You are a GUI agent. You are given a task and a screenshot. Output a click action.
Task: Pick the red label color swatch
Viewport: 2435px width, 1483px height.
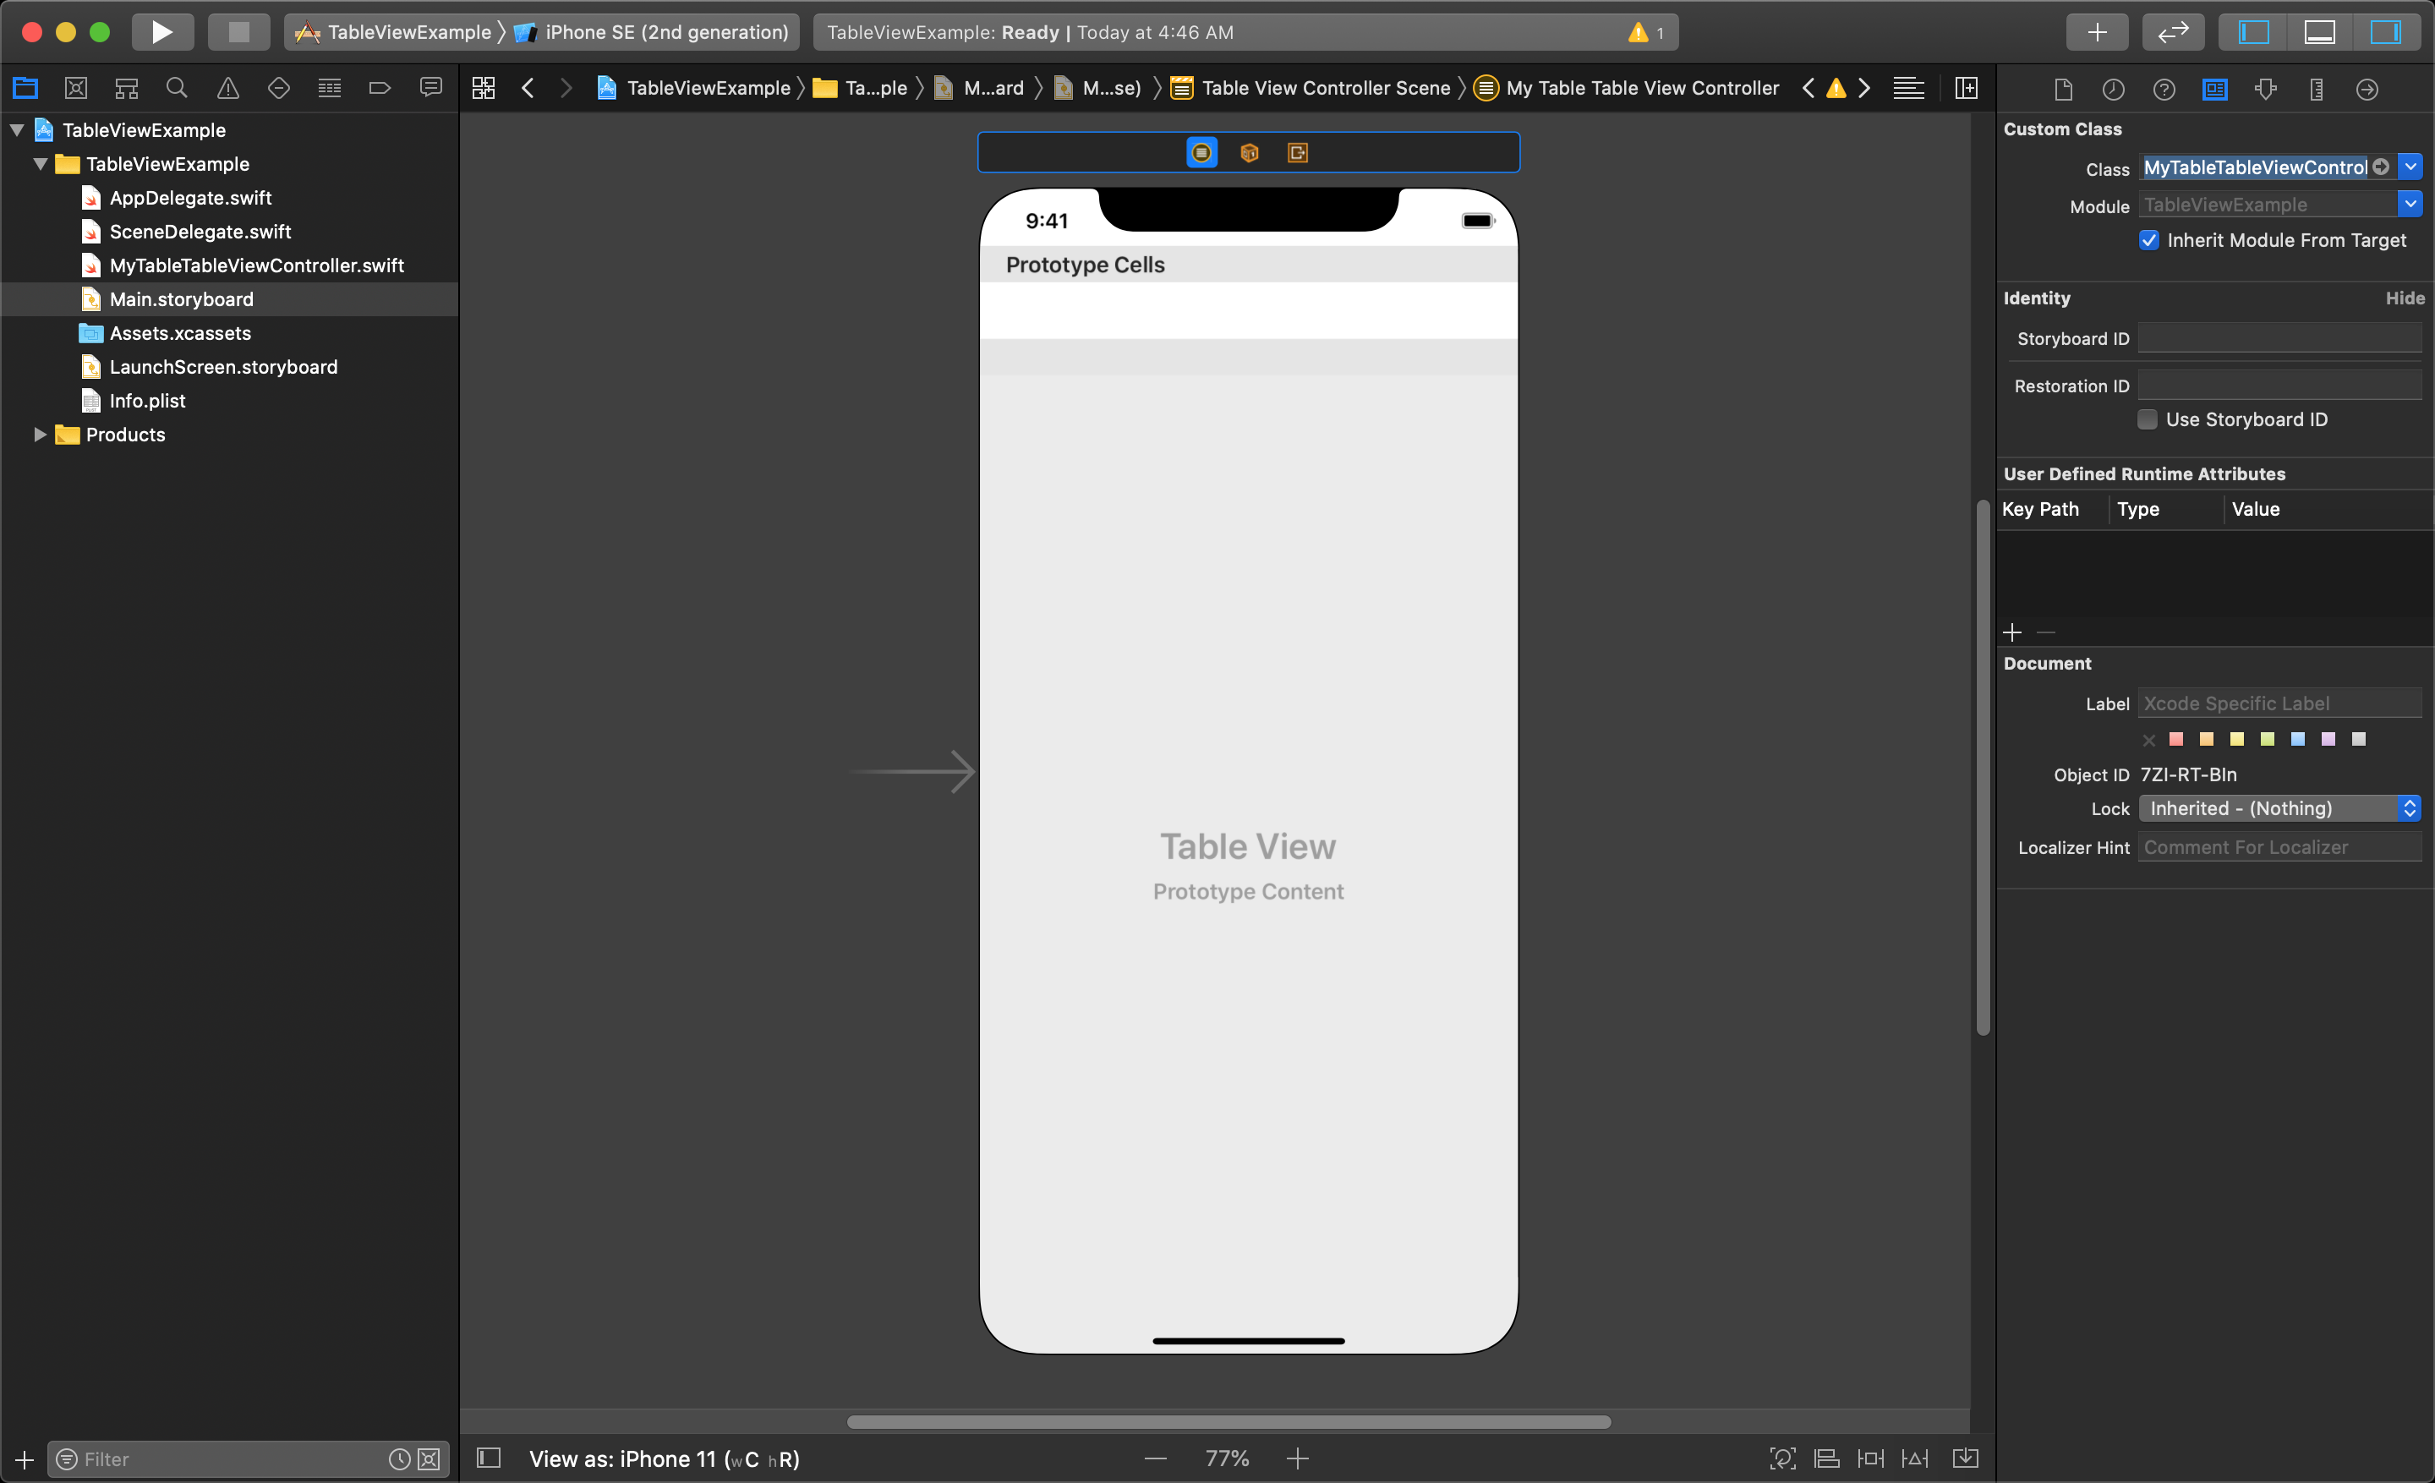click(2176, 739)
